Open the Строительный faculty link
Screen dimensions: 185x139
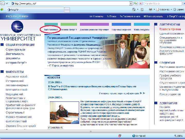[15, 112]
